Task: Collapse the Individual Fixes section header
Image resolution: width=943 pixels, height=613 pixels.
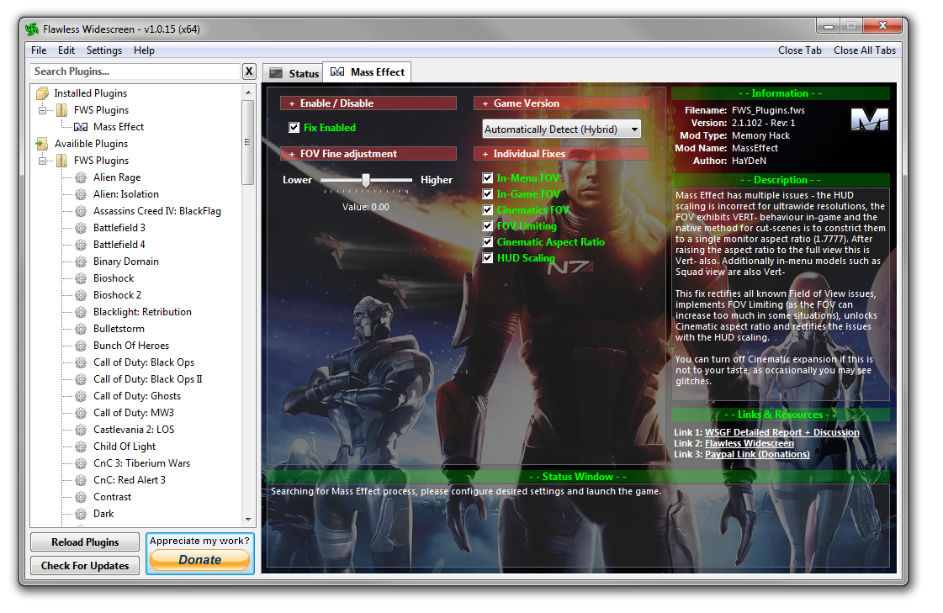Action: click(562, 154)
